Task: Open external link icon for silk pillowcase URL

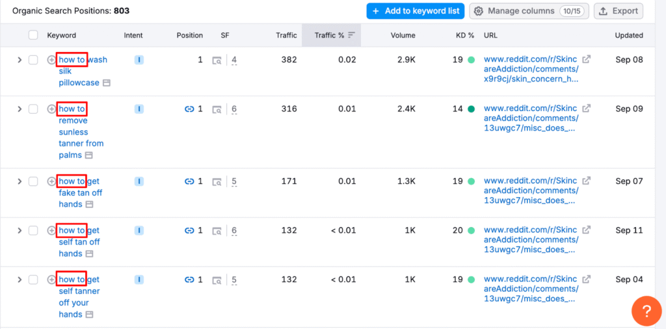Action: click(586, 60)
